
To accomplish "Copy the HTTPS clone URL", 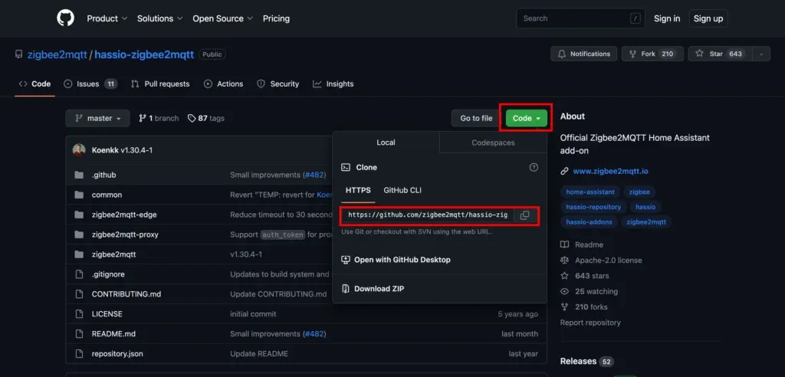I will click(x=524, y=215).
